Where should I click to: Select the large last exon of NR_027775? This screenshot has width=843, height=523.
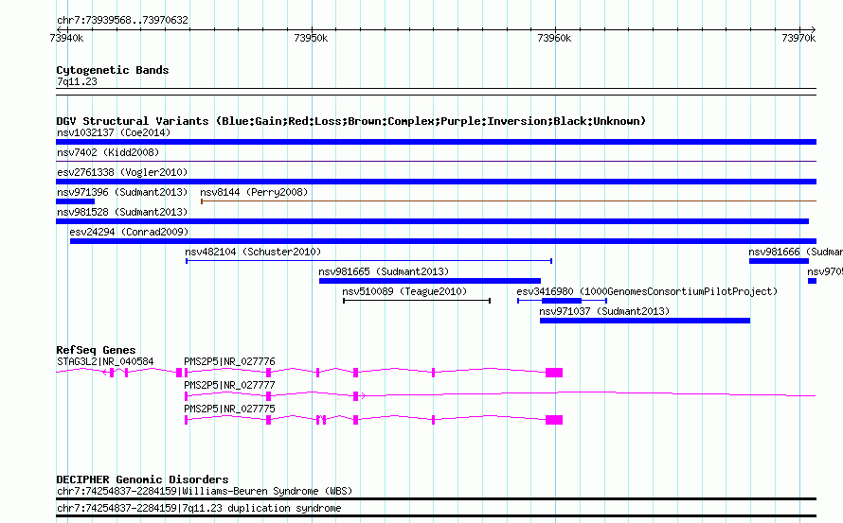554,420
